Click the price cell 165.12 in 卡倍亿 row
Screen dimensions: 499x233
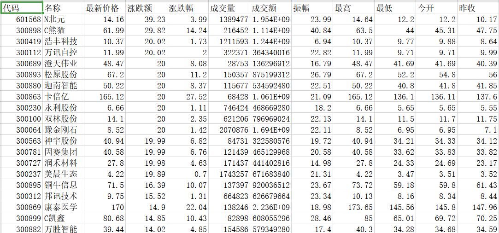coord(105,97)
